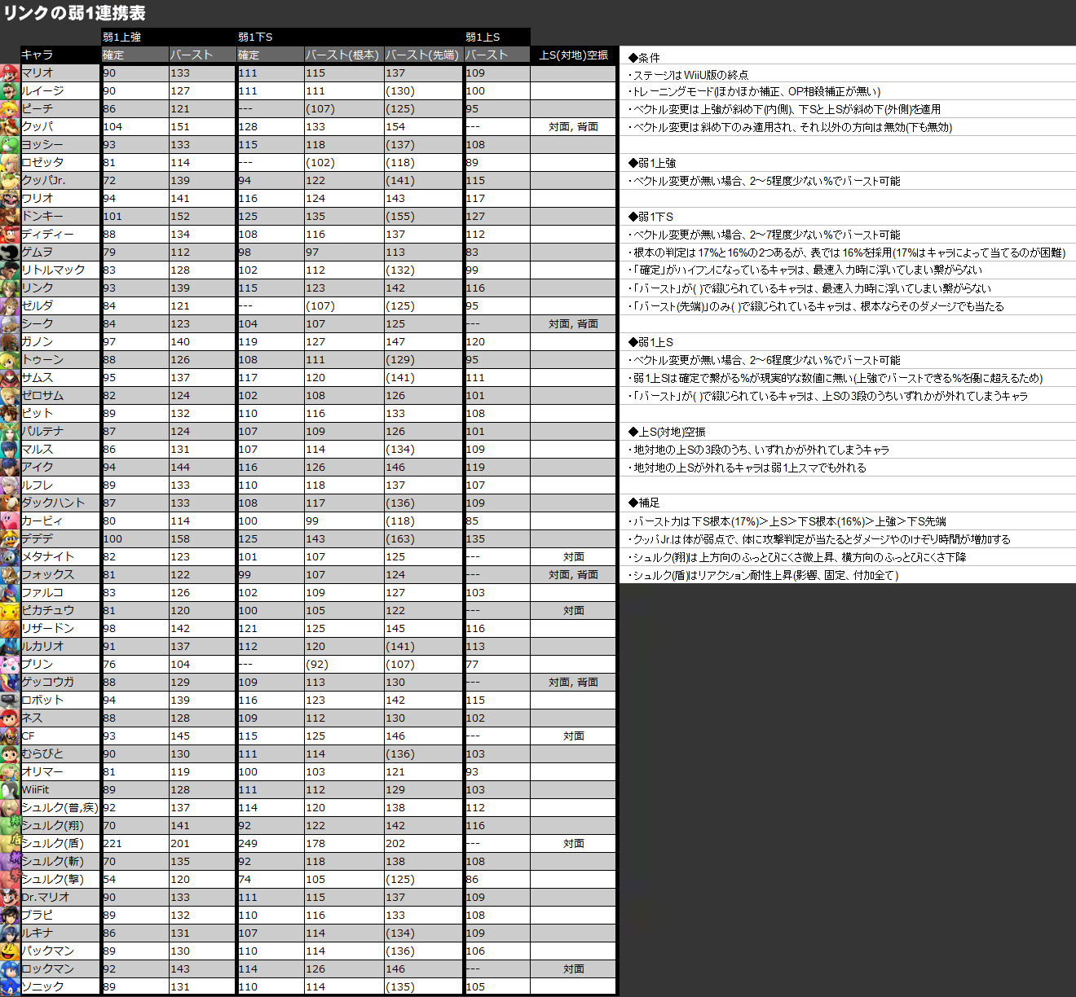Select 対面, 背面 in the ゲッコウガ row

[574, 682]
